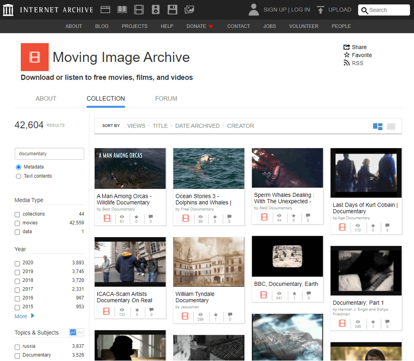
Task: Open the VOLUNTEER page link
Action: pyautogui.click(x=303, y=26)
